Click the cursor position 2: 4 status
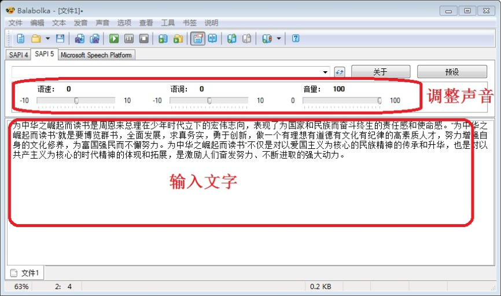 [x=63, y=286]
